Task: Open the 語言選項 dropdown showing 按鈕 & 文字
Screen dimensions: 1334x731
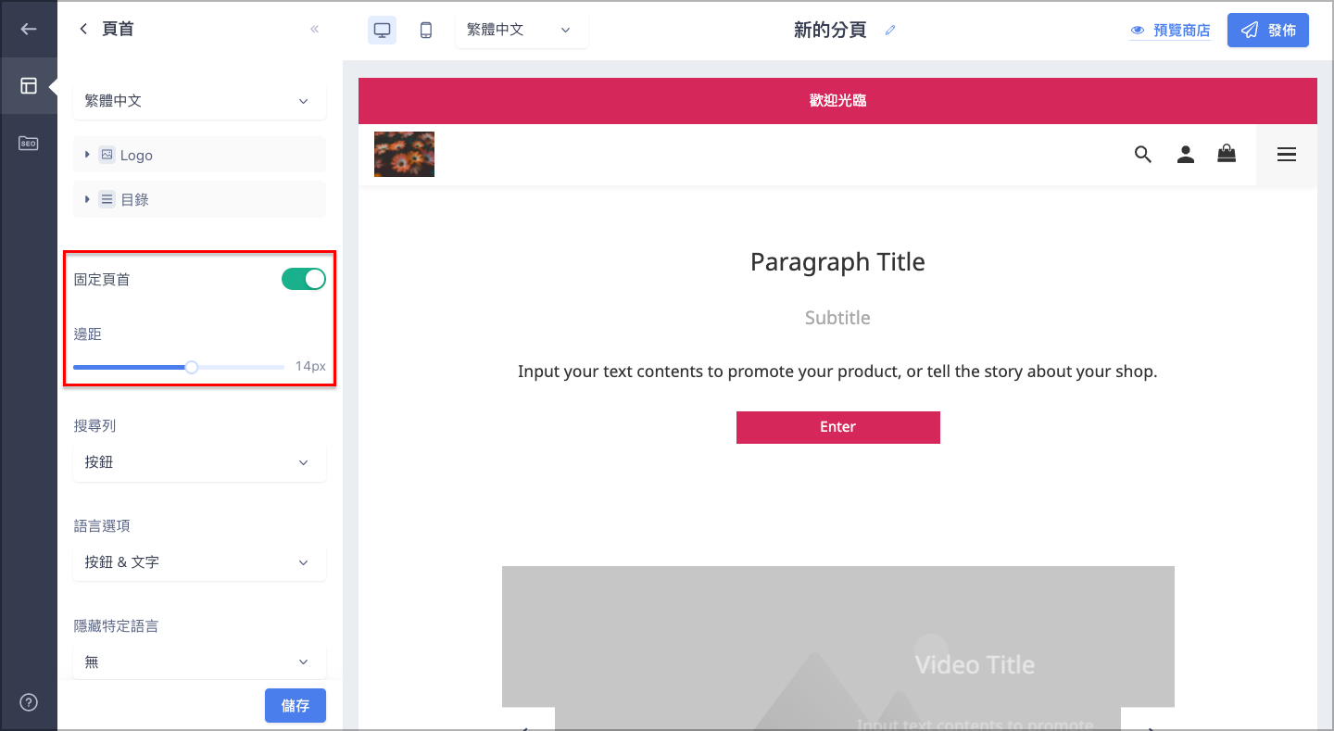Action: 199,562
